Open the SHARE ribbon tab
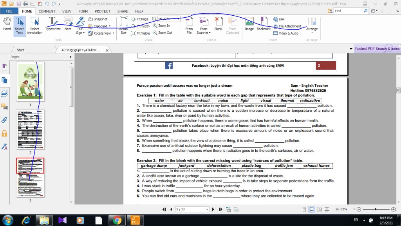401x226 pixels. pyautogui.click(x=123, y=11)
